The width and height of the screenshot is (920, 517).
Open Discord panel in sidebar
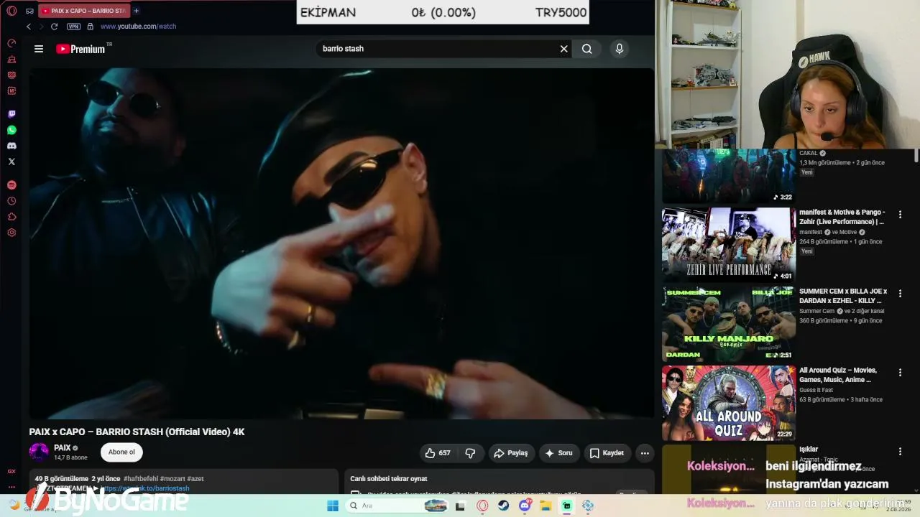point(11,146)
